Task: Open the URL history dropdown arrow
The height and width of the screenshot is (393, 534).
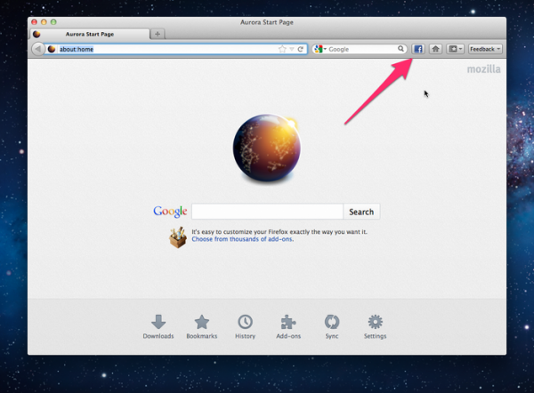Action: (292, 49)
